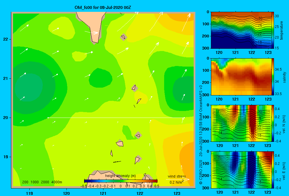Click latitude label 22 on the main map
This screenshot has width=289, height=196.
click(x=5, y=39)
